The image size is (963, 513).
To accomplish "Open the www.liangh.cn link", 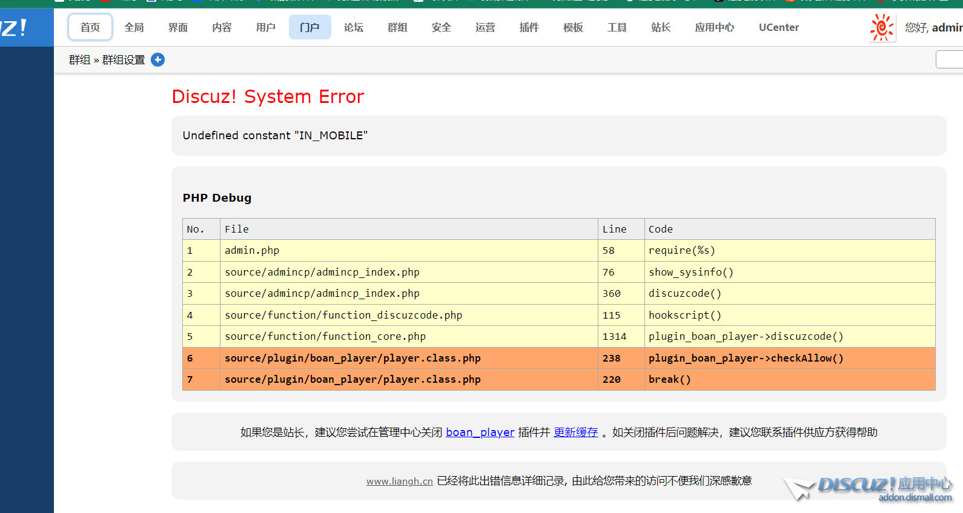I will (399, 482).
